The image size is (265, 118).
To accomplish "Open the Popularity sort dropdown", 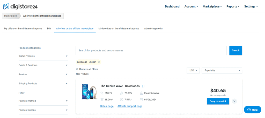I will tap(222, 70).
